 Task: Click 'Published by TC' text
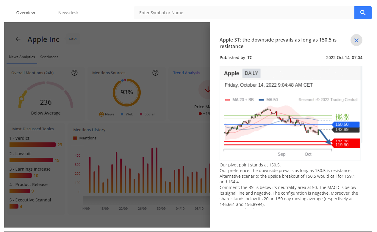pyautogui.click(x=236, y=58)
